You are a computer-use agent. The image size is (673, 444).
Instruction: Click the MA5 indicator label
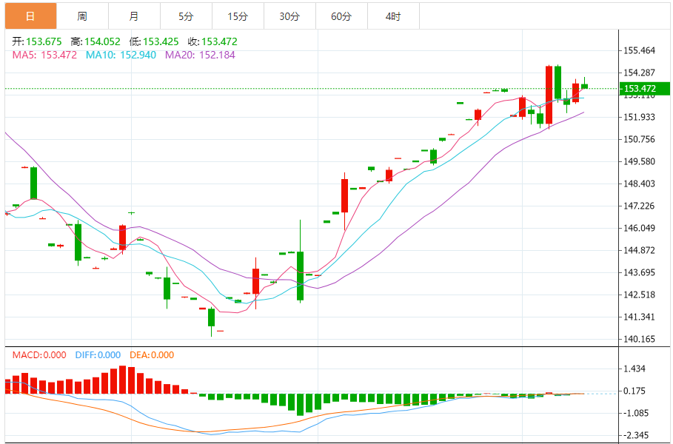click(x=44, y=55)
